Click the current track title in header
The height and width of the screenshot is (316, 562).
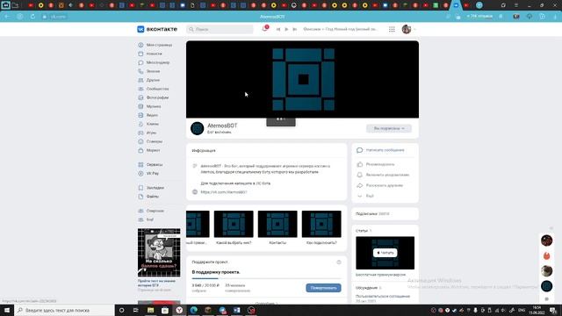(340, 29)
